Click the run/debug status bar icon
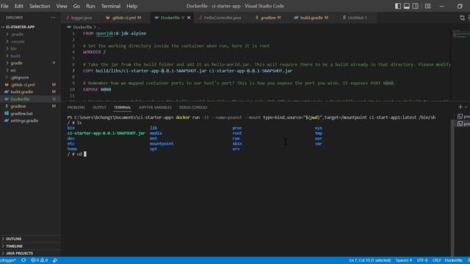This screenshot has width=470, height=264. pyautogui.click(x=55, y=260)
